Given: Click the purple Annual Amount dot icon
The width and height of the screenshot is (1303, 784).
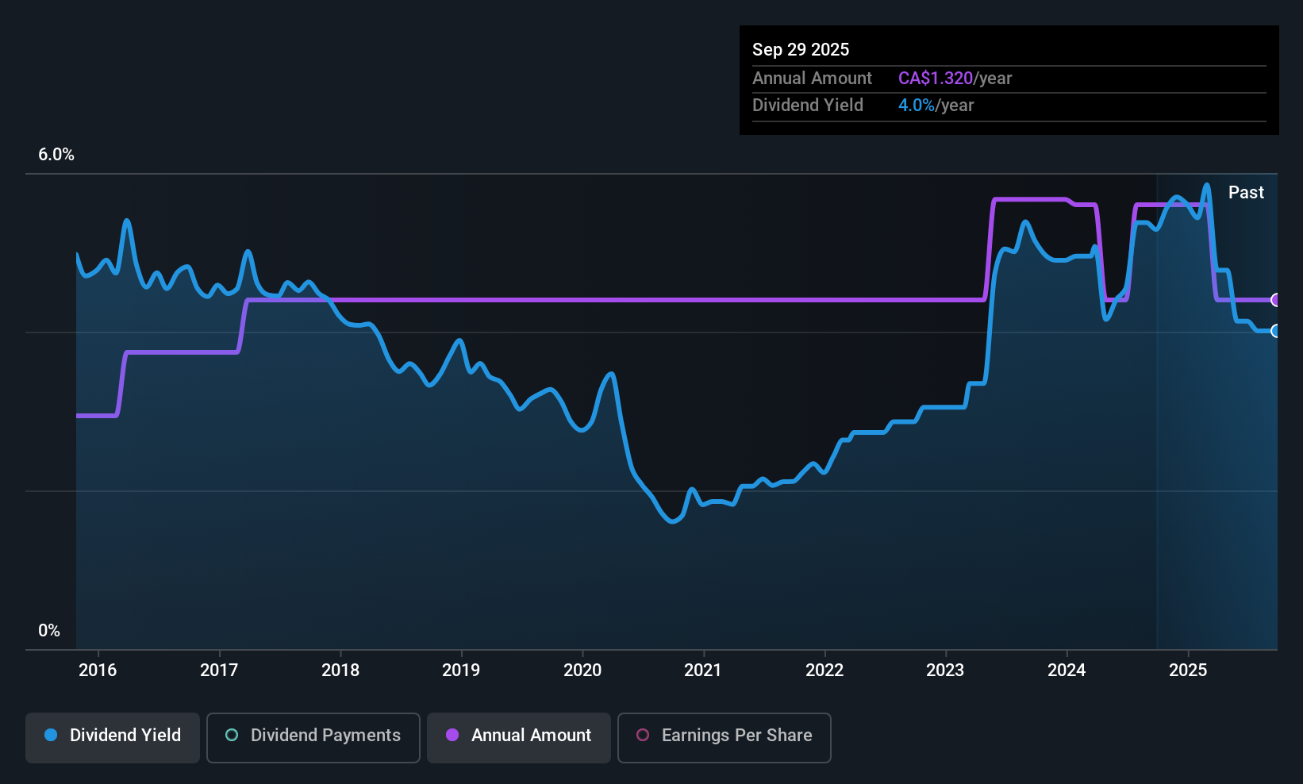Looking at the screenshot, I should [452, 736].
